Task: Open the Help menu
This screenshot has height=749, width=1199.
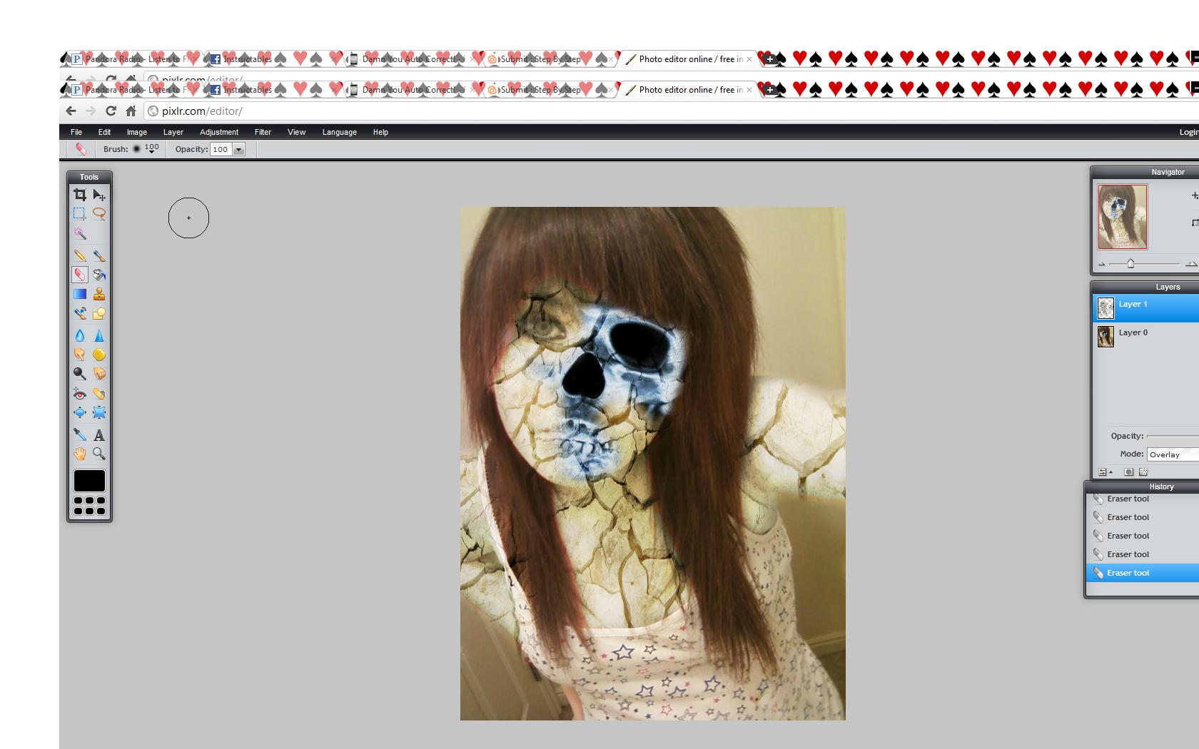Action: tap(380, 132)
